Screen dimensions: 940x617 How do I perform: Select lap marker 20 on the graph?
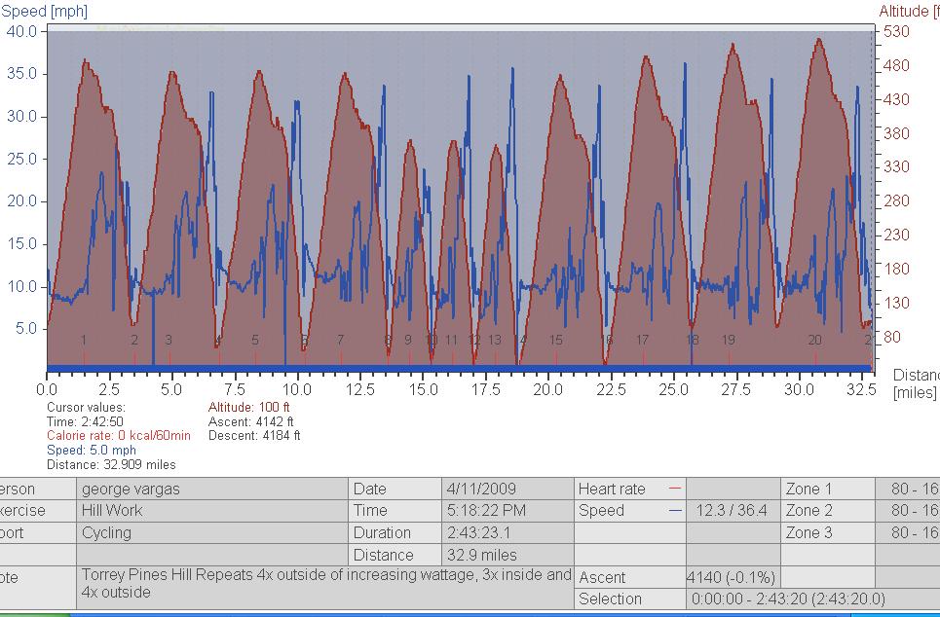815,341
